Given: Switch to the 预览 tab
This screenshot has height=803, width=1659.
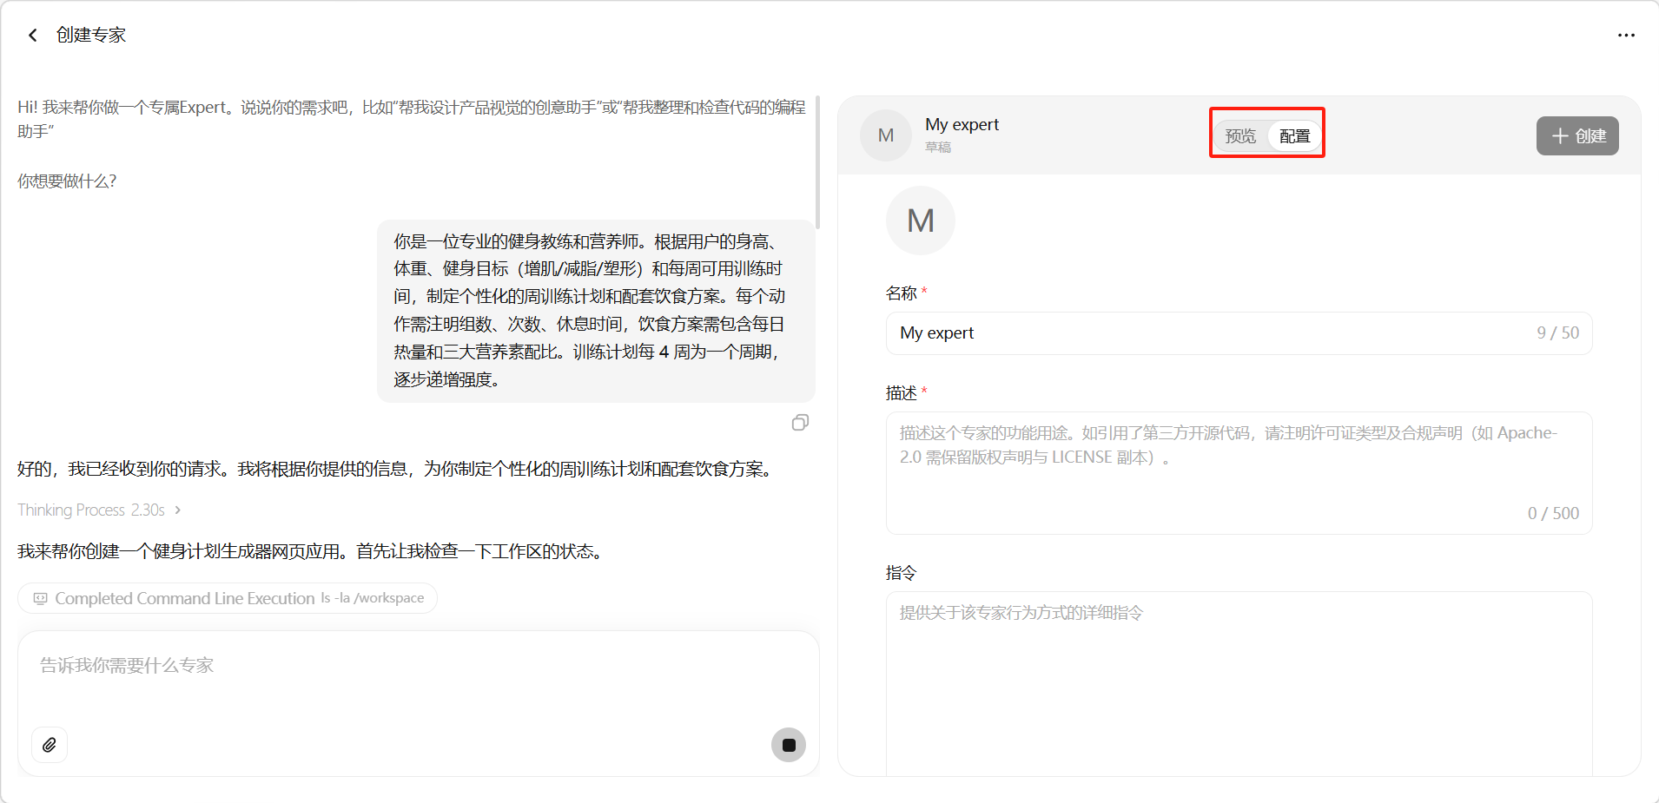Looking at the screenshot, I should [1240, 136].
